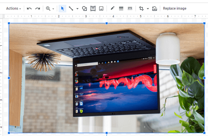Open the Actions dropdown menu
The height and width of the screenshot is (136, 208).
(x=14, y=8)
